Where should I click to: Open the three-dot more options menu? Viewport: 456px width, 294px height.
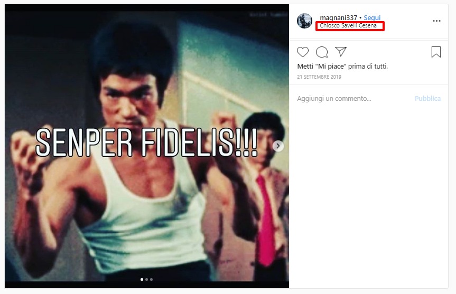436,21
